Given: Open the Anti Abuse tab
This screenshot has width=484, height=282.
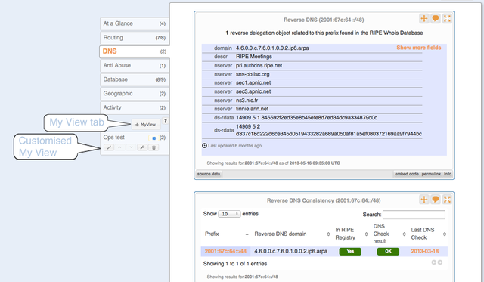Looking at the screenshot, I should point(135,66).
